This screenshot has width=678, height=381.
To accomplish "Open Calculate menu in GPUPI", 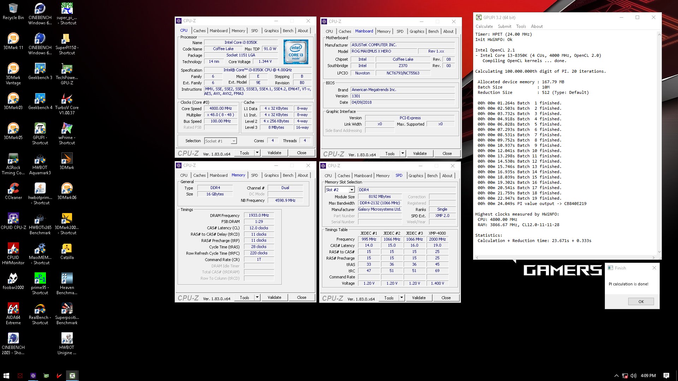I will (x=484, y=26).
